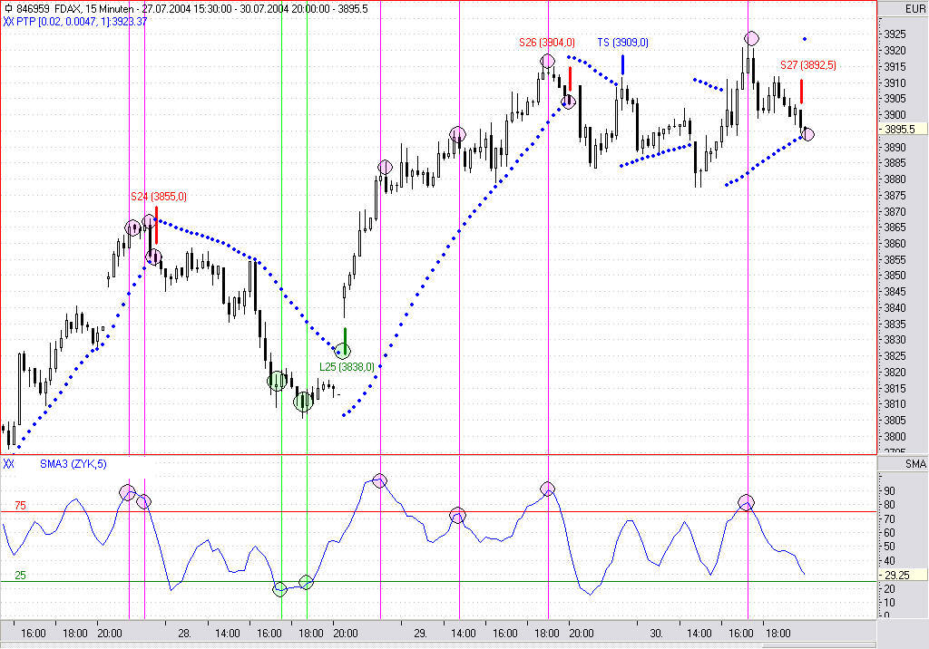Select the SMA3 (ZYK,5) indicator label

point(73,464)
